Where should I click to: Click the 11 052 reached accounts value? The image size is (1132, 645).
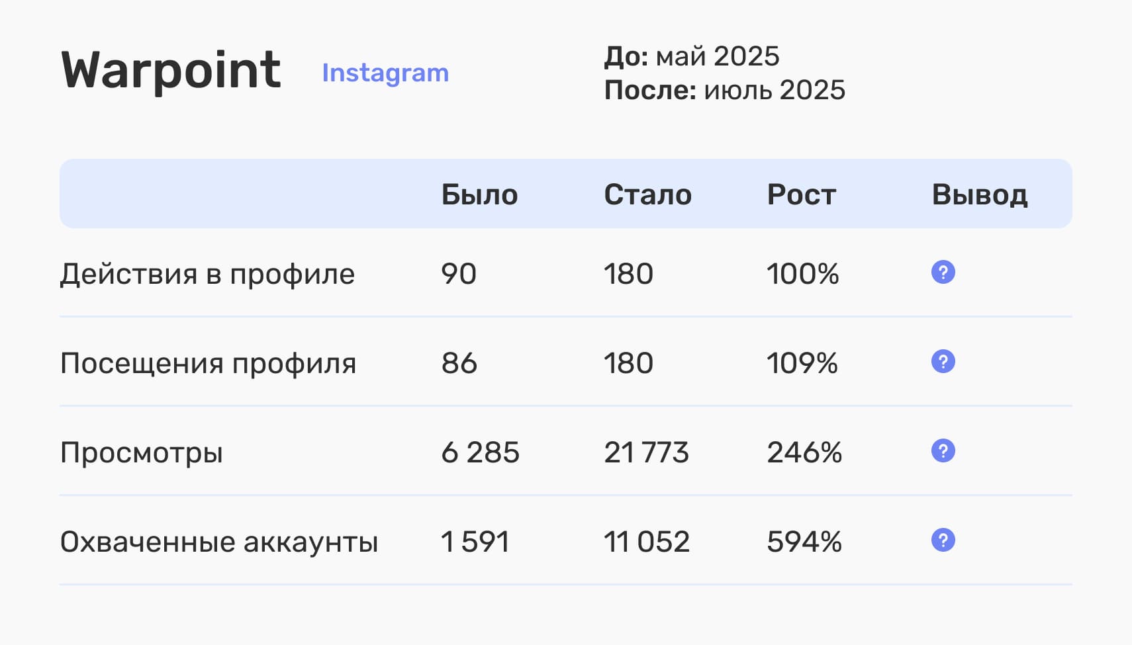click(646, 542)
